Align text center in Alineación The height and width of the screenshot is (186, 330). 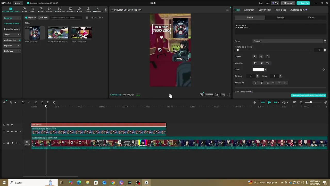pos(261,83)
